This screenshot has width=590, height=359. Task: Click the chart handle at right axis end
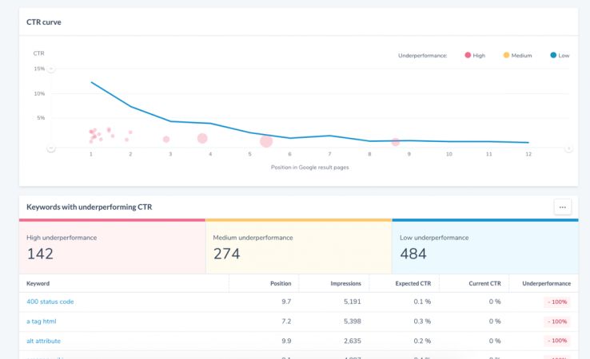point(568,148)
